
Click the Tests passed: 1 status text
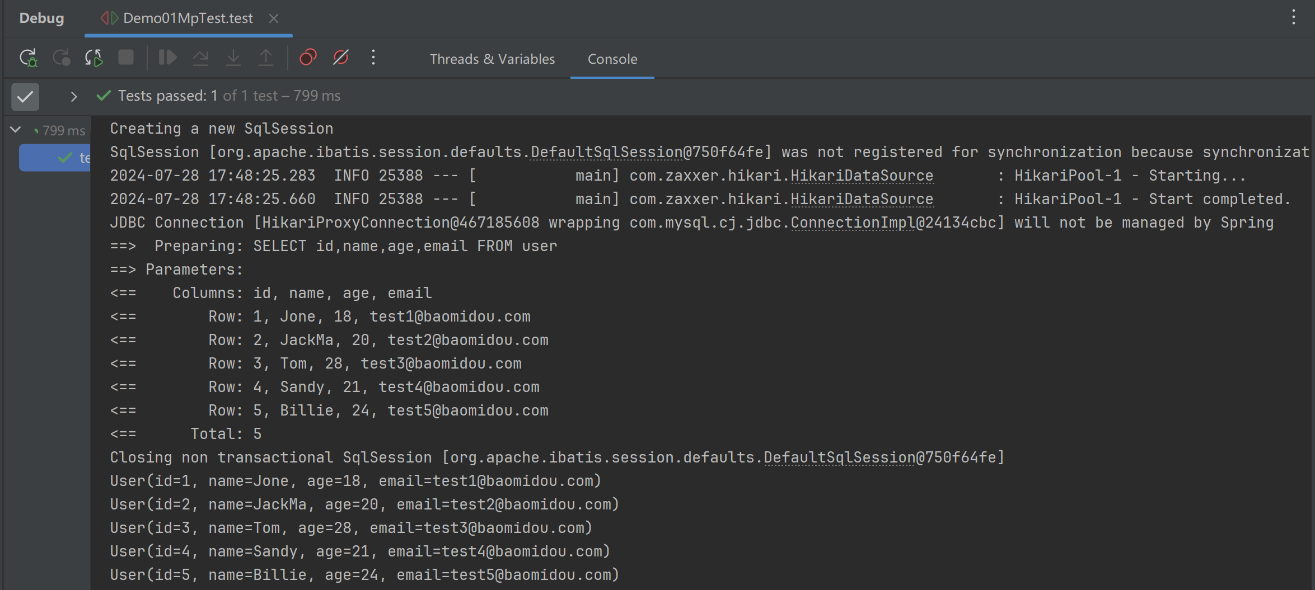pos(167,96)
